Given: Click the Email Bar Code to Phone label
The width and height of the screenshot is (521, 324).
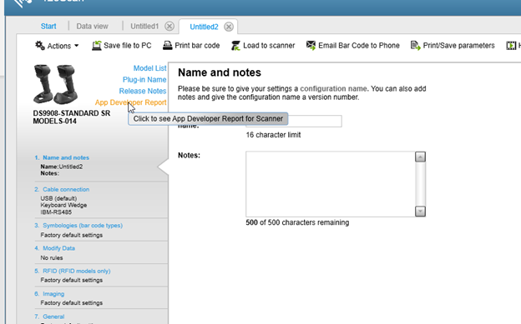Looking at the screenshot, I should point(359,46).
